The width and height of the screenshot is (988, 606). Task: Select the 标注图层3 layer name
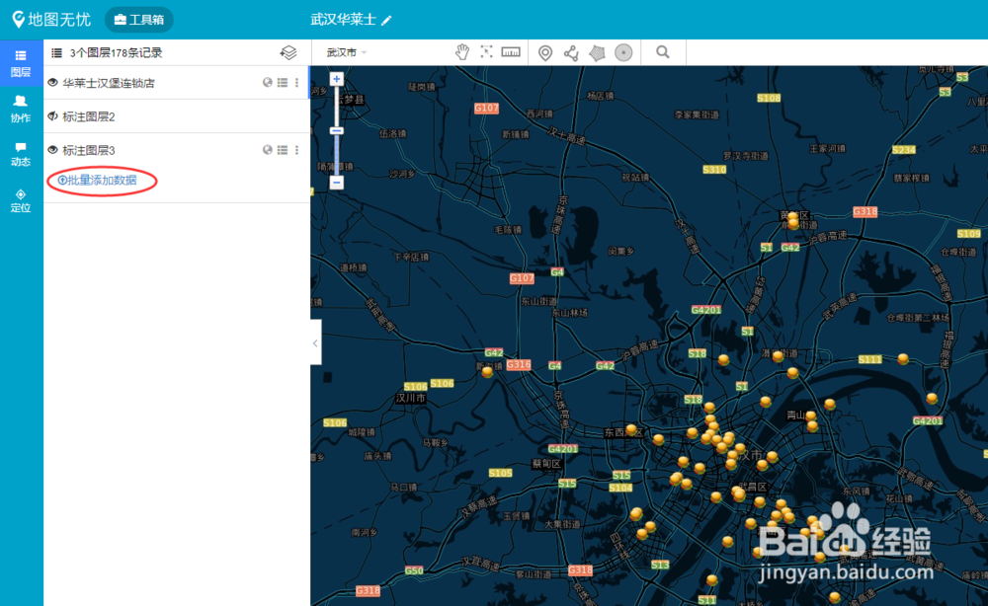89,150
